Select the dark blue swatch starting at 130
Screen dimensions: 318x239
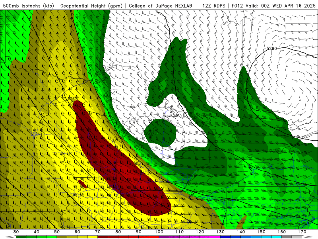coord(225,237)
